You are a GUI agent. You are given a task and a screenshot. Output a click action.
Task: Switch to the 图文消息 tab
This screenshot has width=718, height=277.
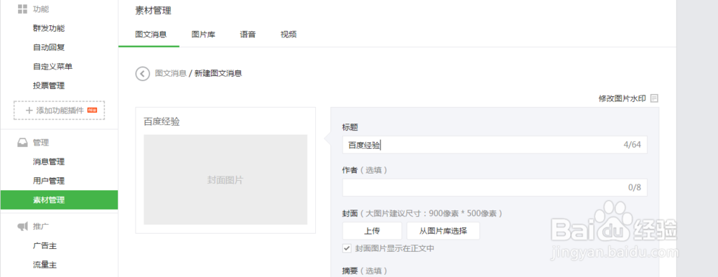pyautogui.click(x=151, y=34)
